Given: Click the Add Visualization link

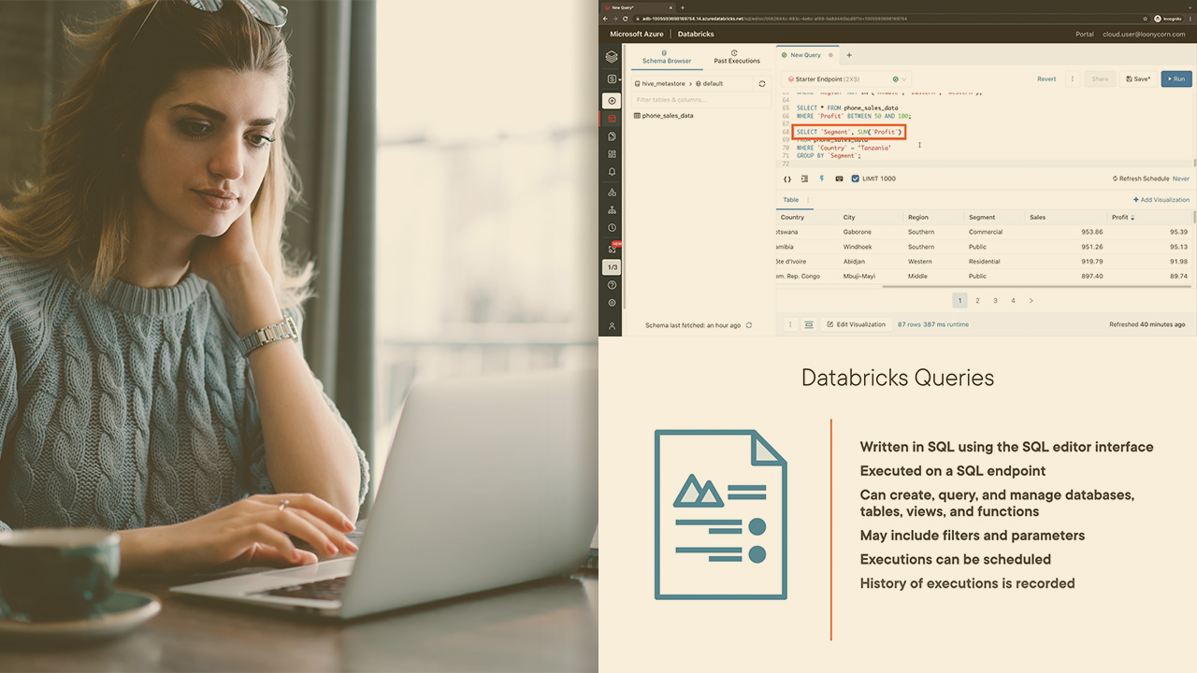Looking at the screenshot, I should [1161, 200].
